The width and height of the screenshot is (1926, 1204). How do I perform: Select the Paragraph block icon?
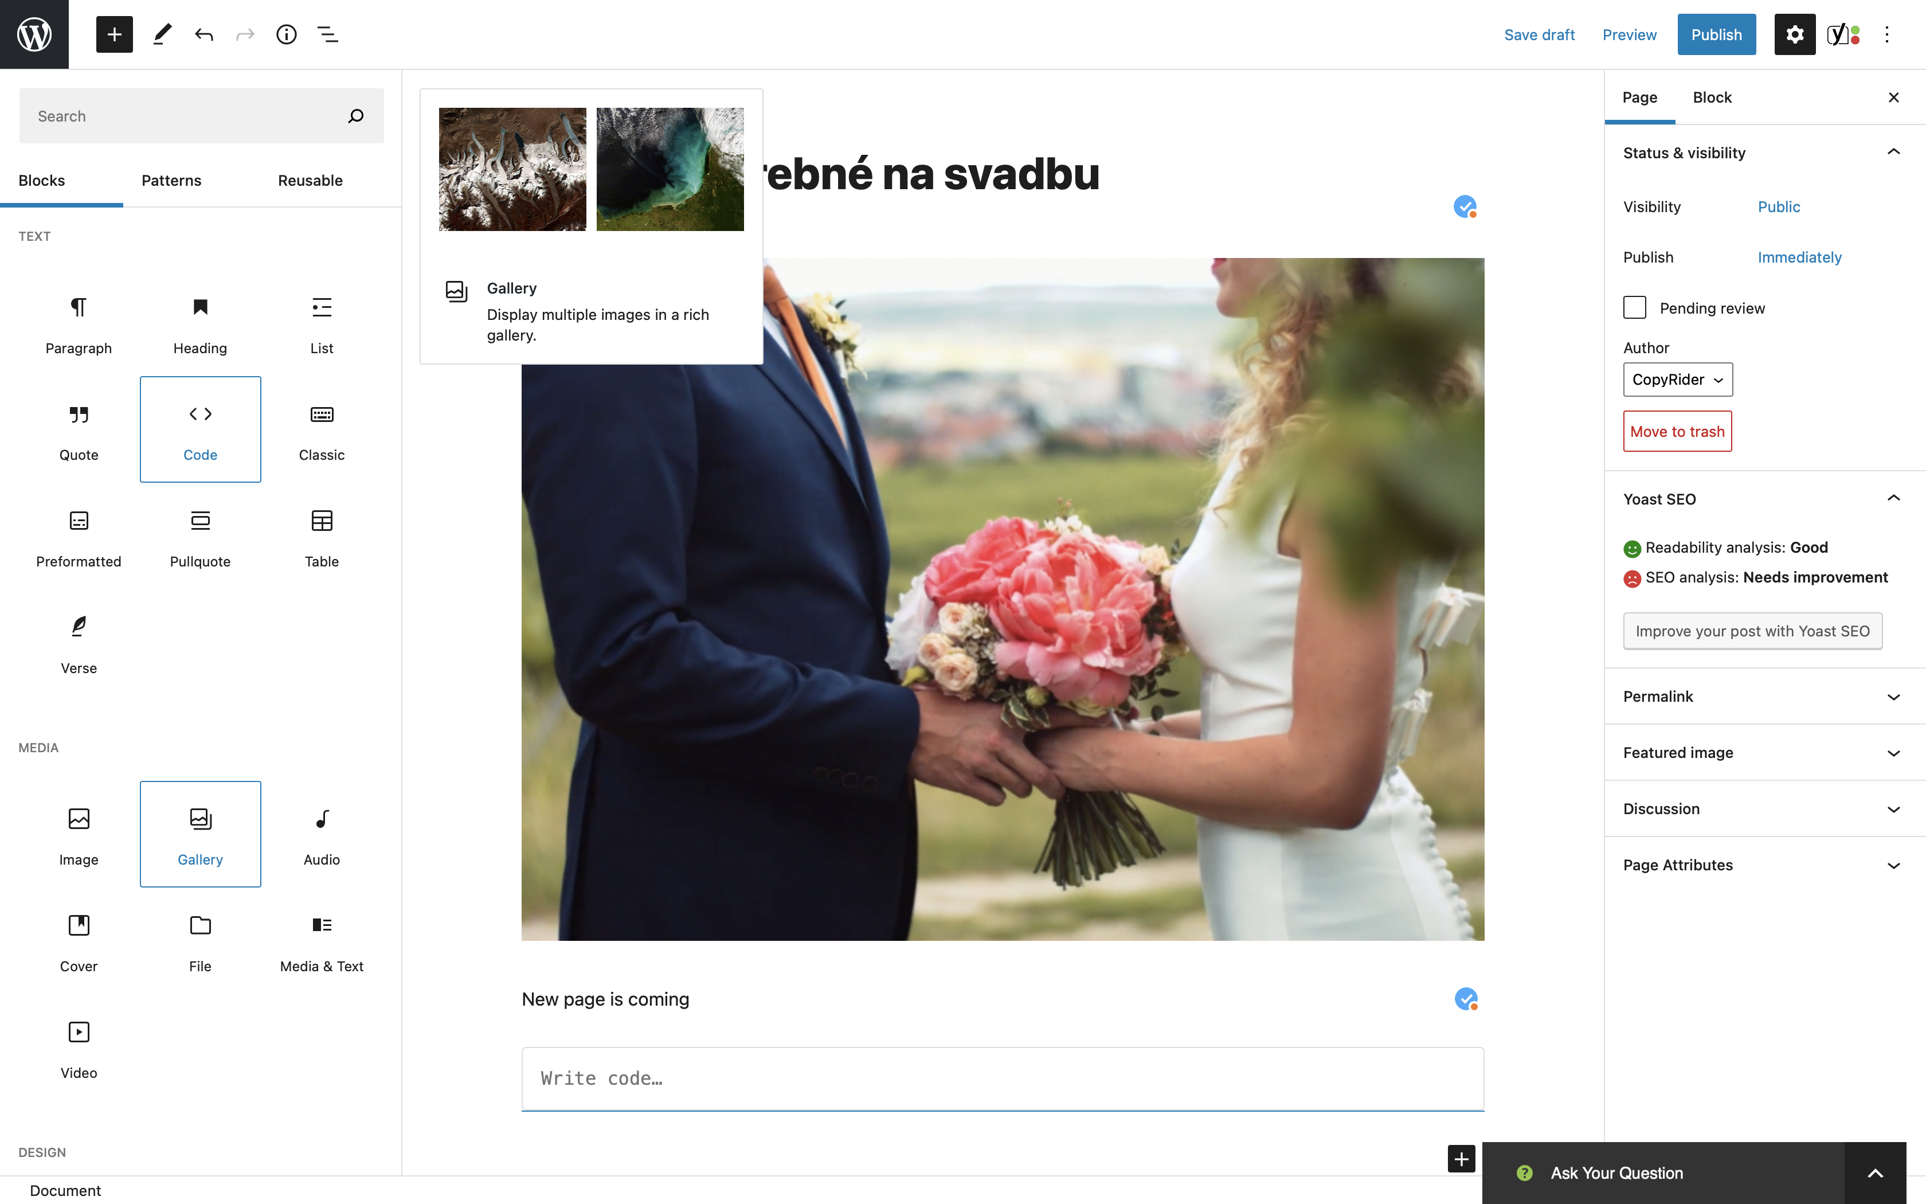(x=78, y=323)
